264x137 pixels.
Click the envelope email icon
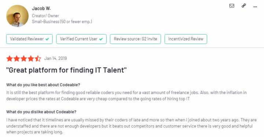point(232,6)
